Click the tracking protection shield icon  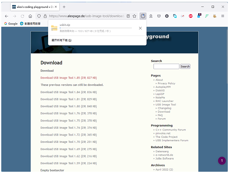pyautogui.click(x=39, y=16)
